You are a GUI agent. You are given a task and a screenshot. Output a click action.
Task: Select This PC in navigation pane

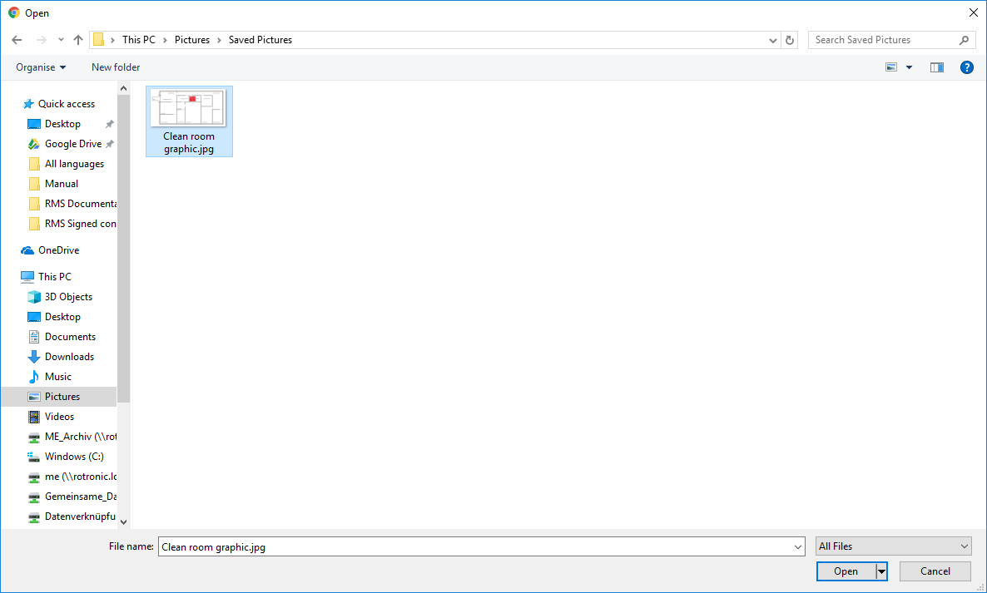point(47,277)
